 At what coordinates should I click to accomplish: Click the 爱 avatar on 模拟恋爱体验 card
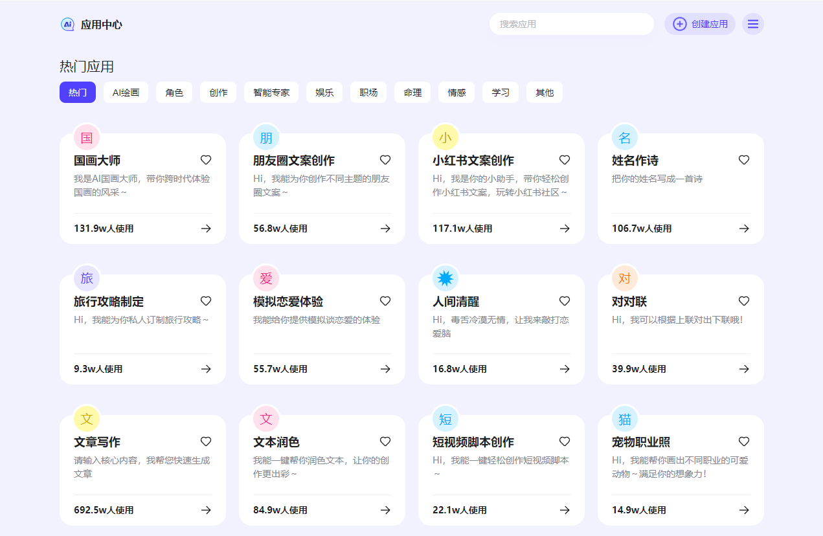click(x=266, y=278)
